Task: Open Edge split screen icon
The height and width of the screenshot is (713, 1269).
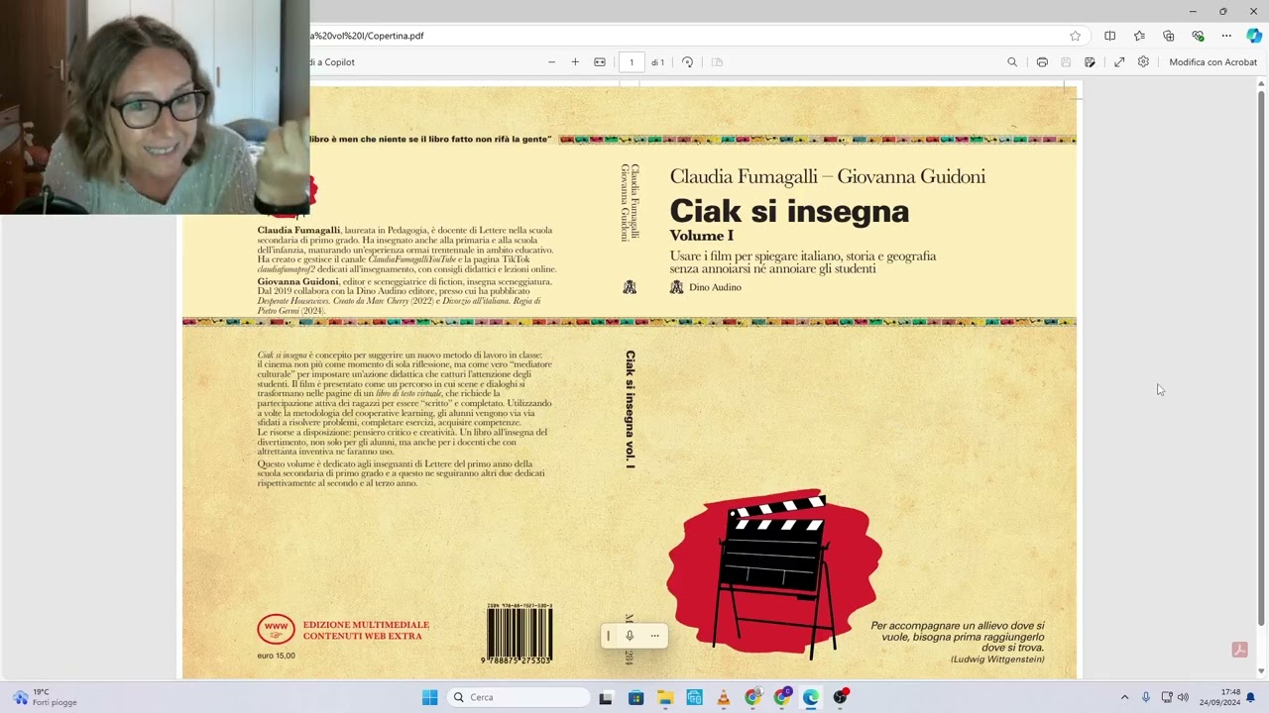Action: [x=1109, y=36]
